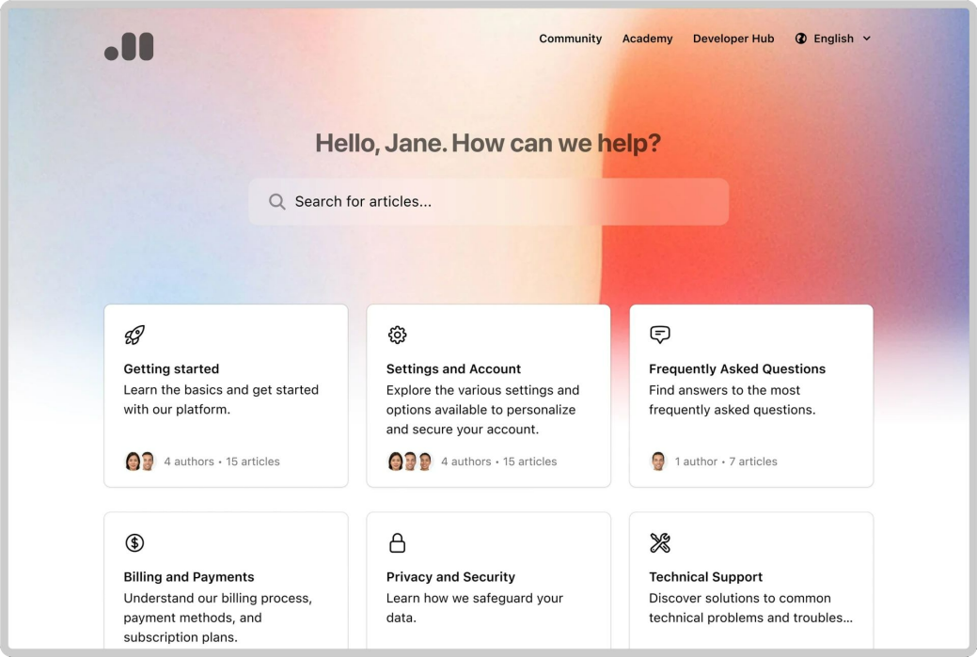Click the globe language icon
Viewport: 977px width, 657px height.
pyautogui.click(x=801, y=39)
